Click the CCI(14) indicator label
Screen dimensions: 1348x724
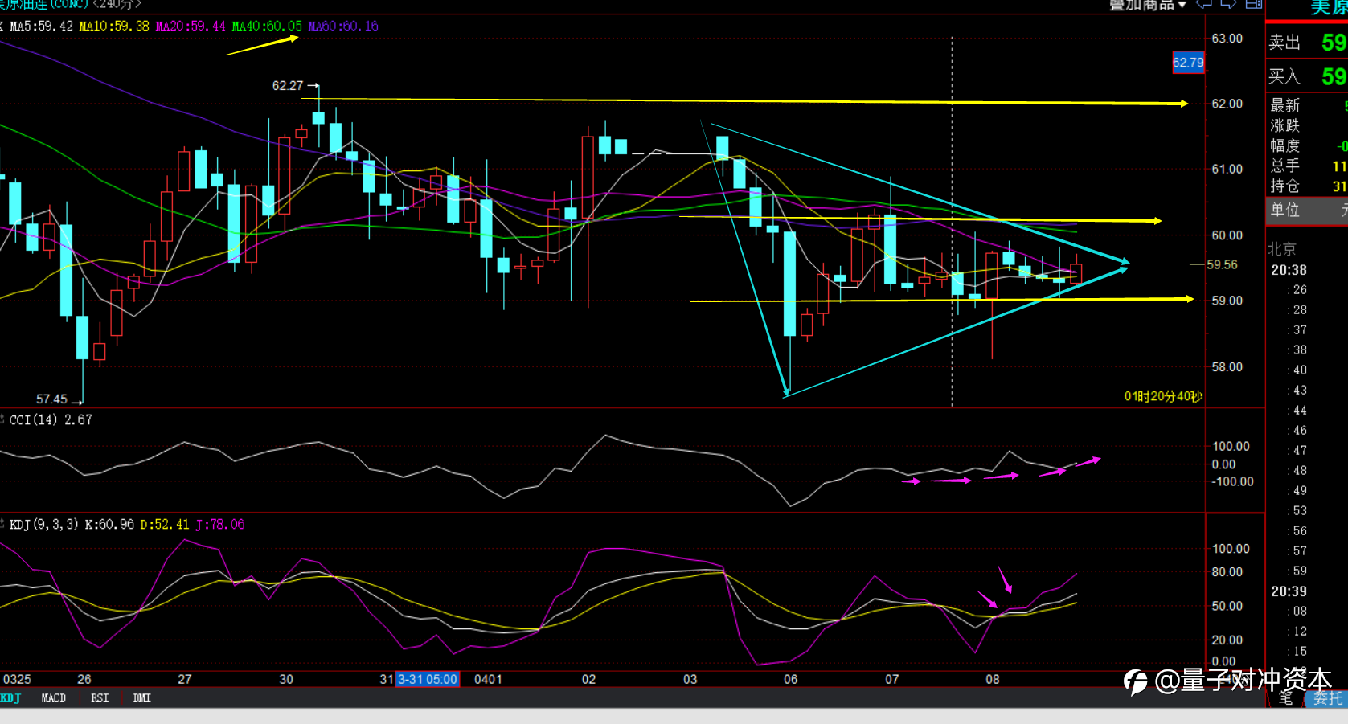point(51,420)
